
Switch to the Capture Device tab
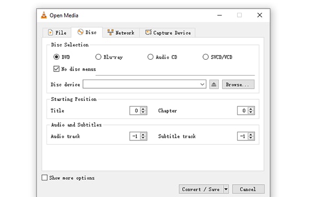[168, 33]
